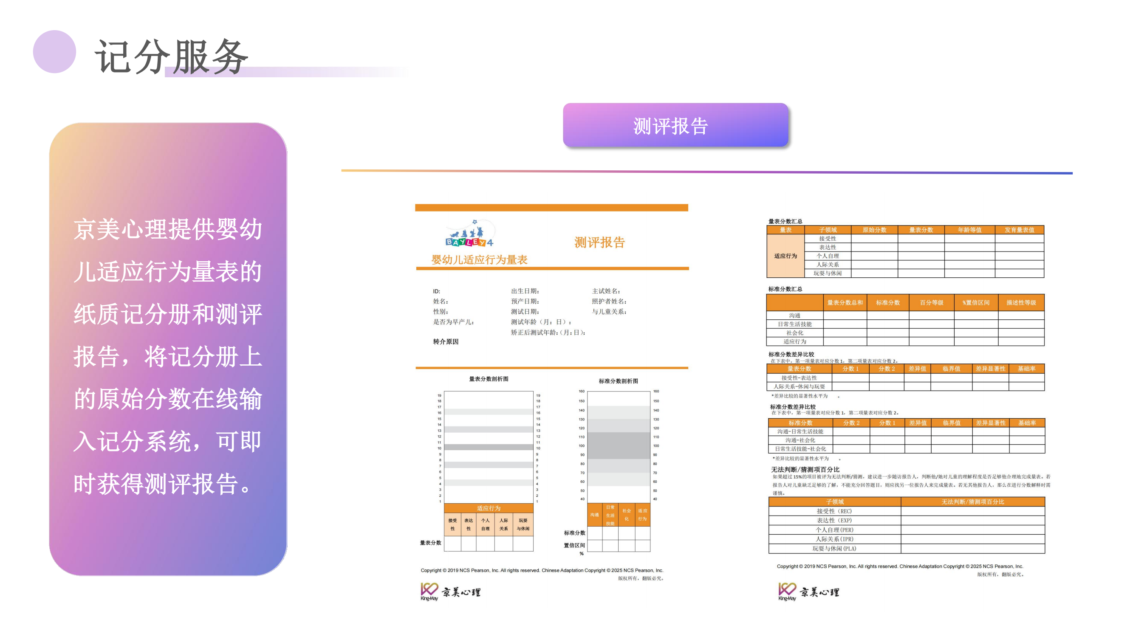Click the 婴幼儿适应行为量表 subtitle text

479,259
